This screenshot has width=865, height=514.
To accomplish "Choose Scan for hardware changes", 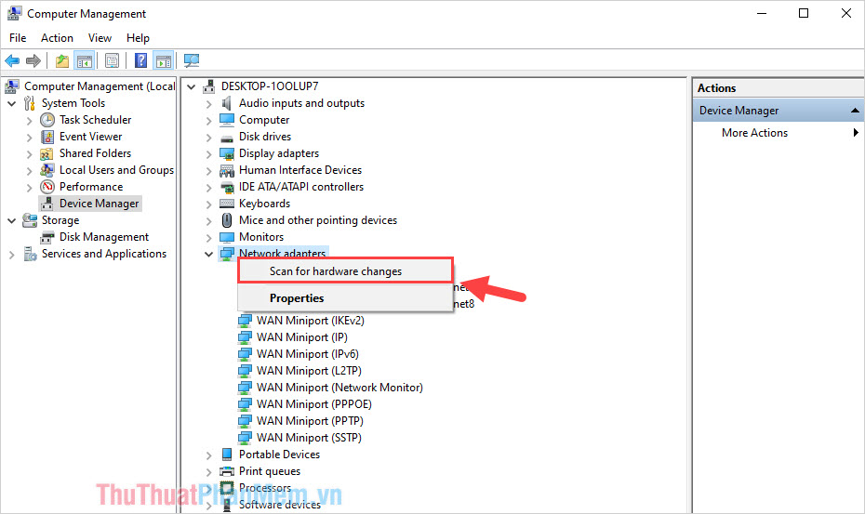I will click(x=345, y=270).
